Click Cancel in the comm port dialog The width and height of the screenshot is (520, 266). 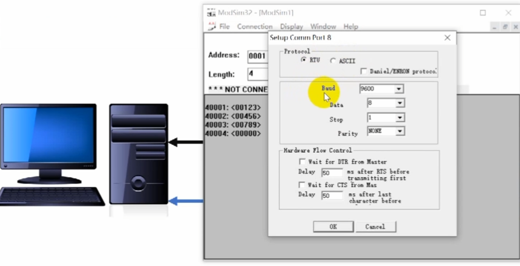tap(375, 227)
